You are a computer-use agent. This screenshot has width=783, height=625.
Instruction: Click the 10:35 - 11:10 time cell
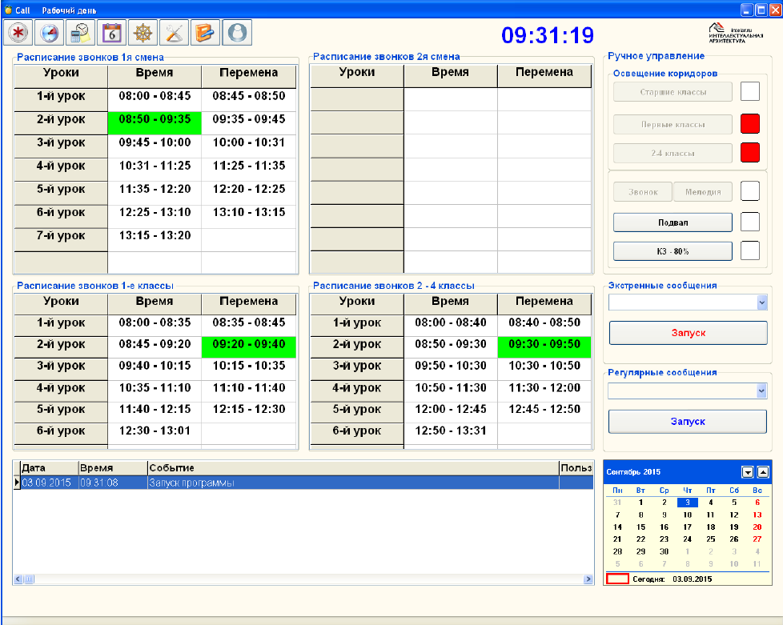tap(155, 391)
